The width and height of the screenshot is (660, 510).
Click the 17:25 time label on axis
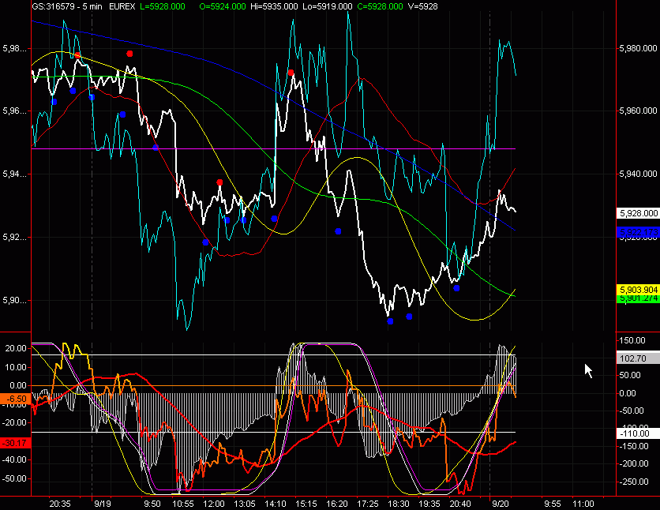[368, 503]
